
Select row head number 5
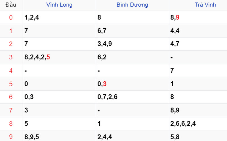(x=11, y=84)
